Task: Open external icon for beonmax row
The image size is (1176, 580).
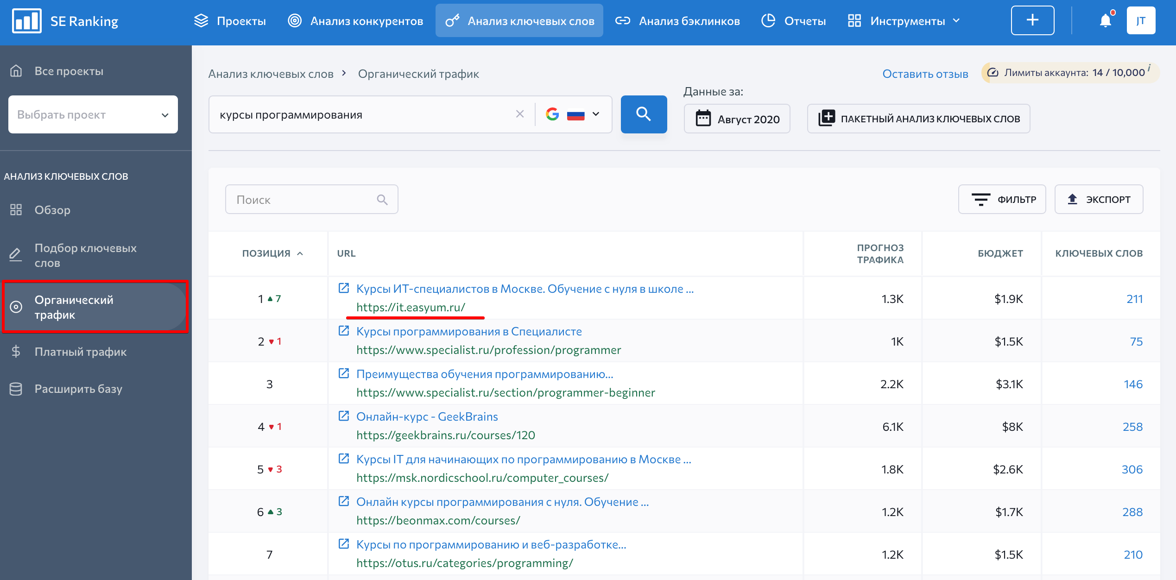Action: tap(343, 501)
